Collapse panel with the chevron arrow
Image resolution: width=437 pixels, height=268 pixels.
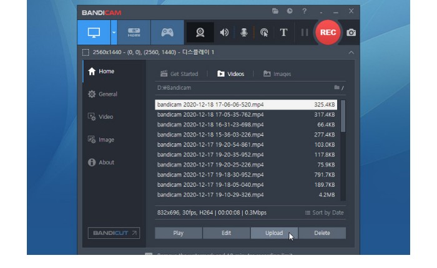point(351,52)
